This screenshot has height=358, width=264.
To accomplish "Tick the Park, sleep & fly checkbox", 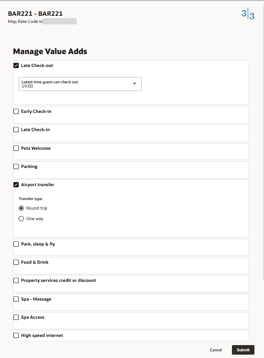I will coord(16,244).
